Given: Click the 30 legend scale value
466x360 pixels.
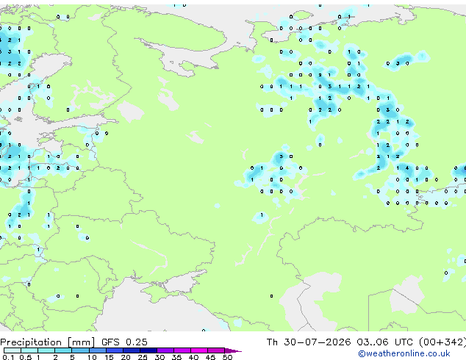Looking at the screenshot, I should click(159, 357).
